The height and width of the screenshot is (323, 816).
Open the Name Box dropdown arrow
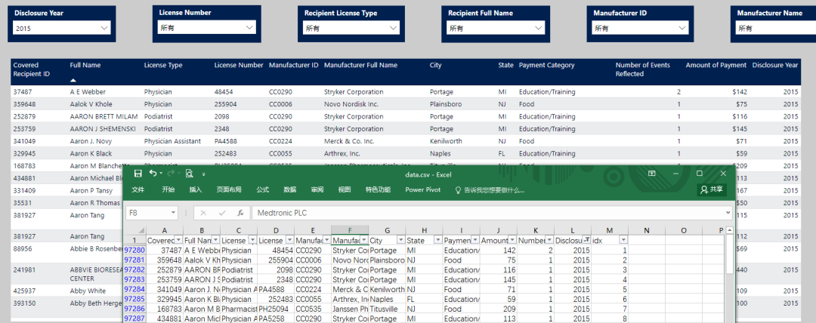point(173,213)
